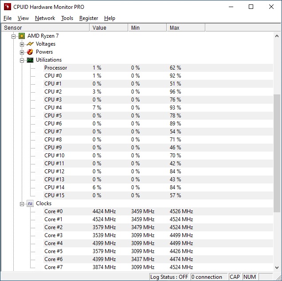
Task: Click the vertical scrollbar thumb
Action: (277, 153)
